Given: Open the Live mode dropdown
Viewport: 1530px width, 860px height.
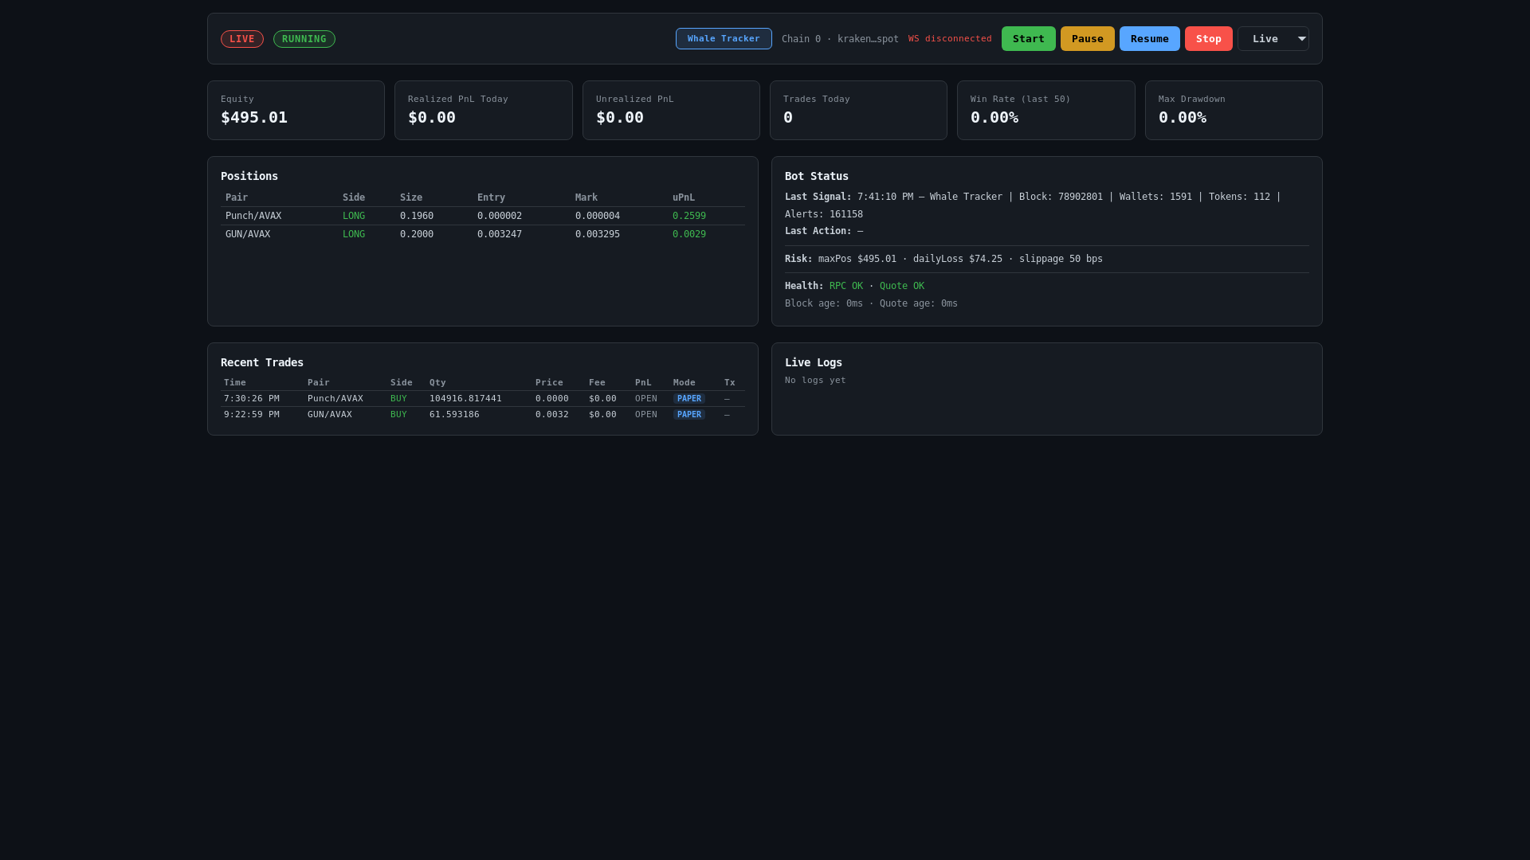Looking at the screenshot, I should [x=1273, y=39].
